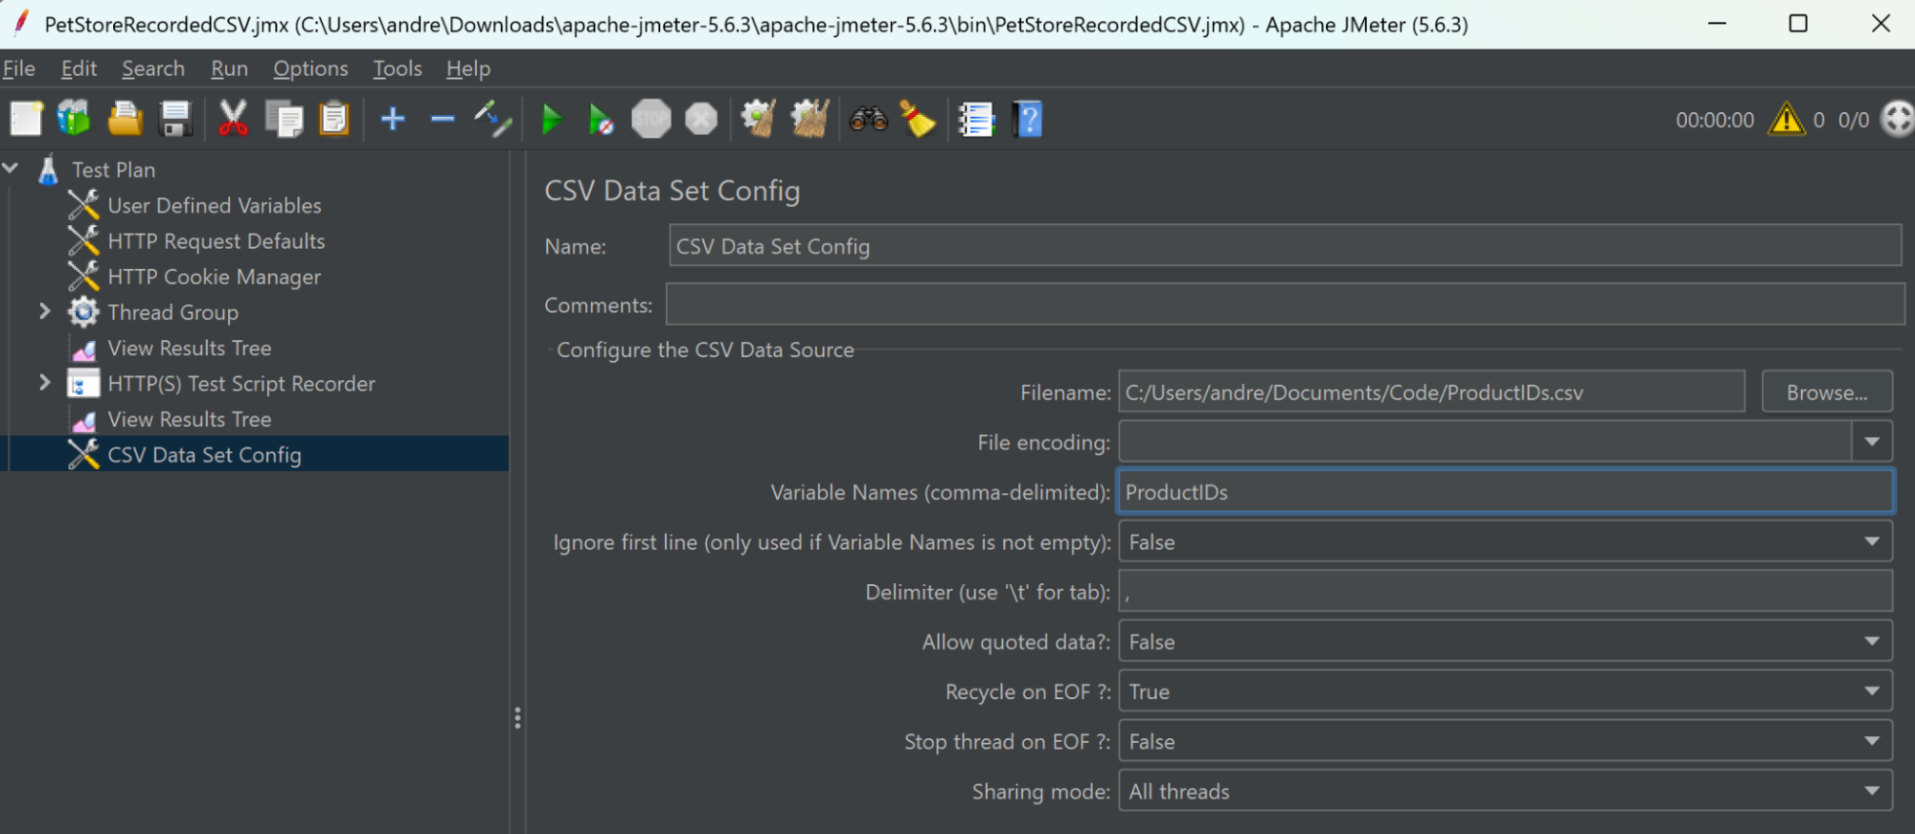Select CSV Data Set Config tree item

[205, 455]
